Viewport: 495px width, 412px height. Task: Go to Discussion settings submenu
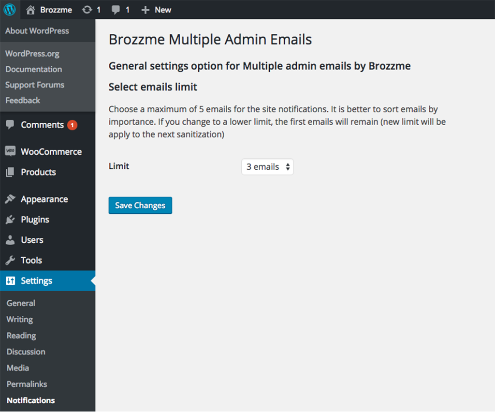pos(26,352)
